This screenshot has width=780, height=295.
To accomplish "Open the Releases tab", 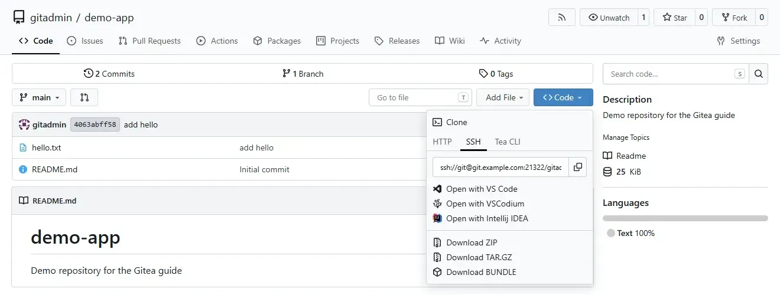I will point(397,41).
